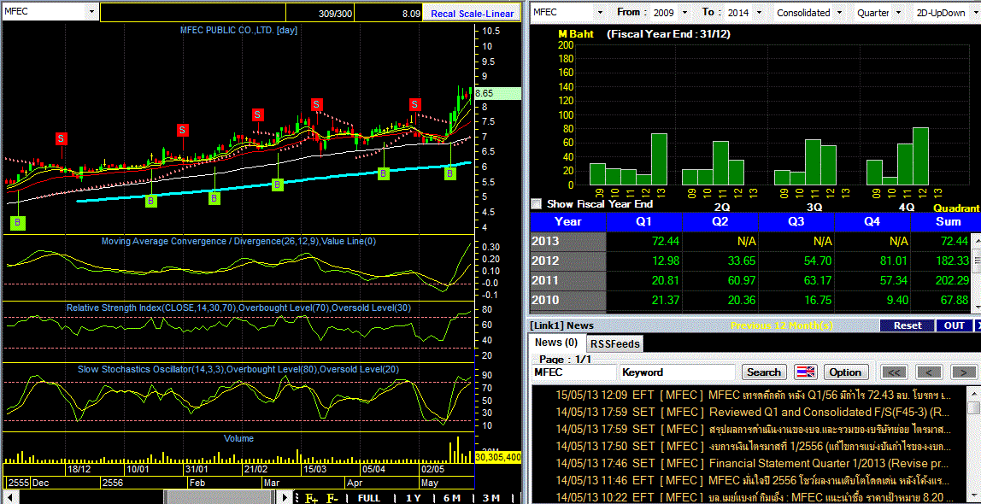Open the From year 2009 dropdown
The height and width of the screenshot is (504, 981).
[684, 13]
